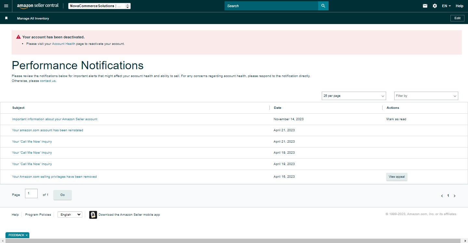Open the Help menu in header
Screen dimensions: 468x243
(x=459, y=6)
